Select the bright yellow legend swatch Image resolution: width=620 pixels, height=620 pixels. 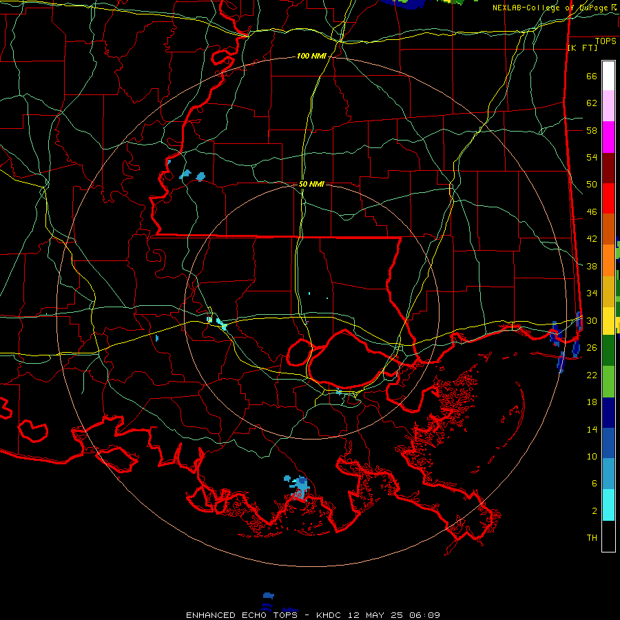point(608,321)
